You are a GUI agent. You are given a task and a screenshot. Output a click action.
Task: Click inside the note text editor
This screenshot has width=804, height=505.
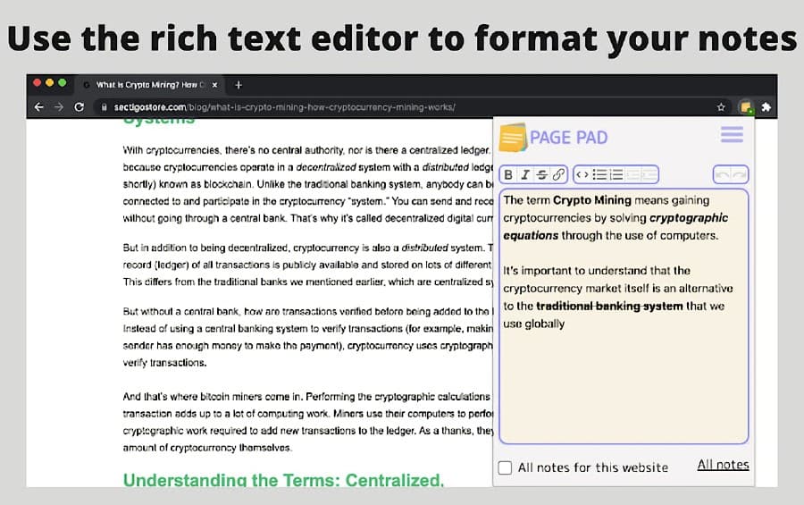pyautogui.click(x=624, y=316)
